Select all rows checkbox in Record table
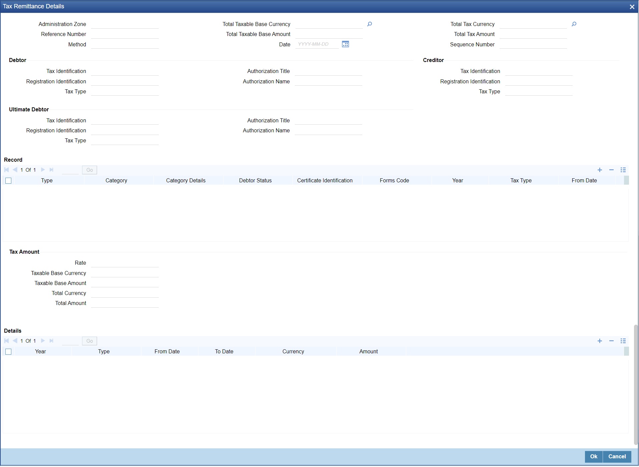The height and width of the screenshot is (467, 639). pyautogui.click(x=9, y=181)
